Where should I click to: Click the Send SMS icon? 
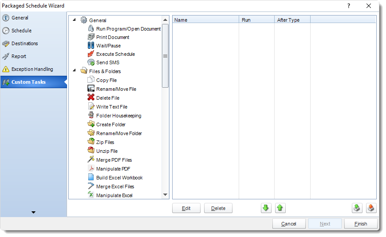(x=91, y=62)
